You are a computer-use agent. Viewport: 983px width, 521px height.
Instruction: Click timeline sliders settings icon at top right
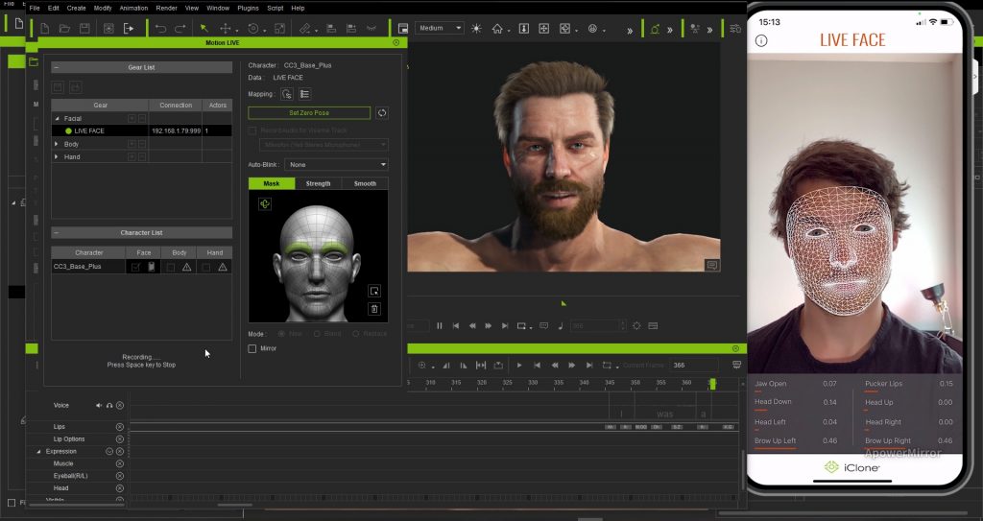coord(735,28)
